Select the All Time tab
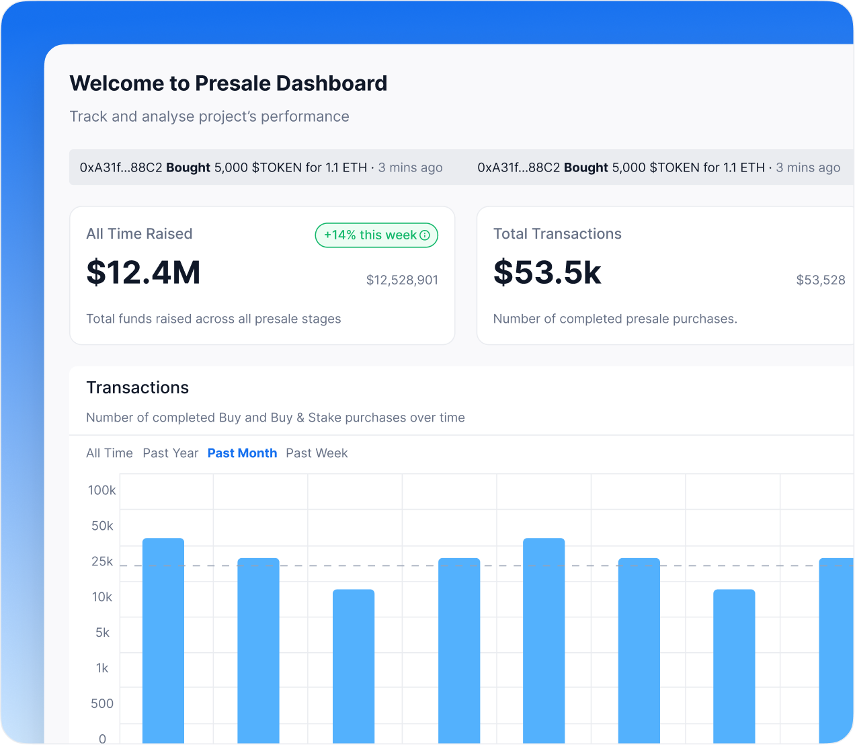Viewport: 855px width, 745px height. [x=110, y=453]
